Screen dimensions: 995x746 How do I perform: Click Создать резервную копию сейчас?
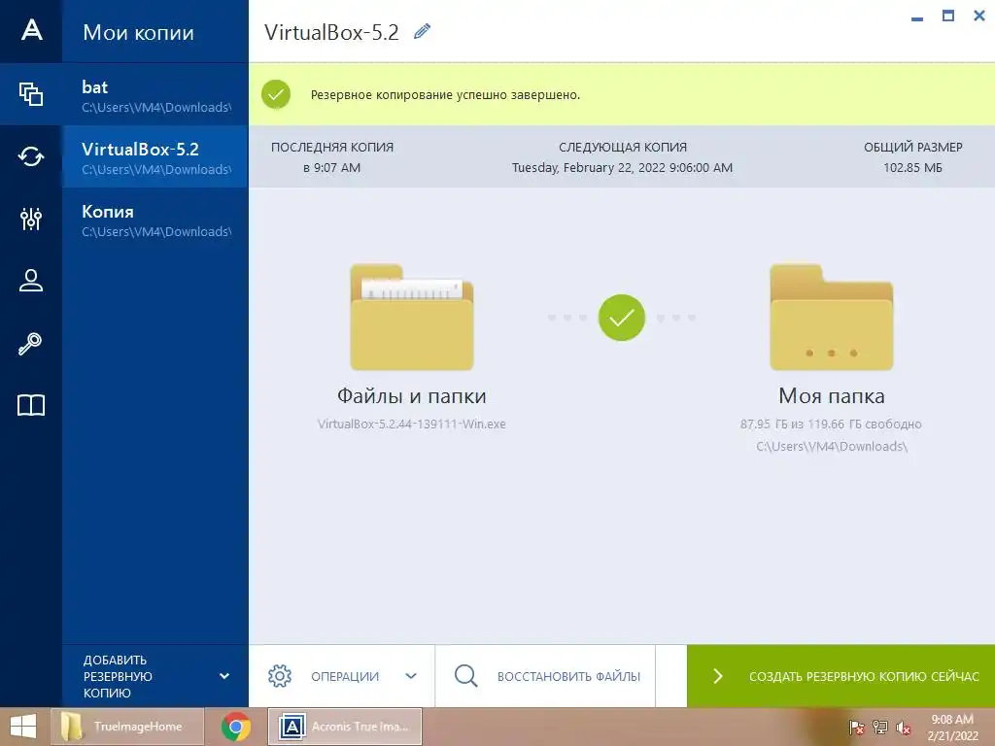(x=841, y=676)
